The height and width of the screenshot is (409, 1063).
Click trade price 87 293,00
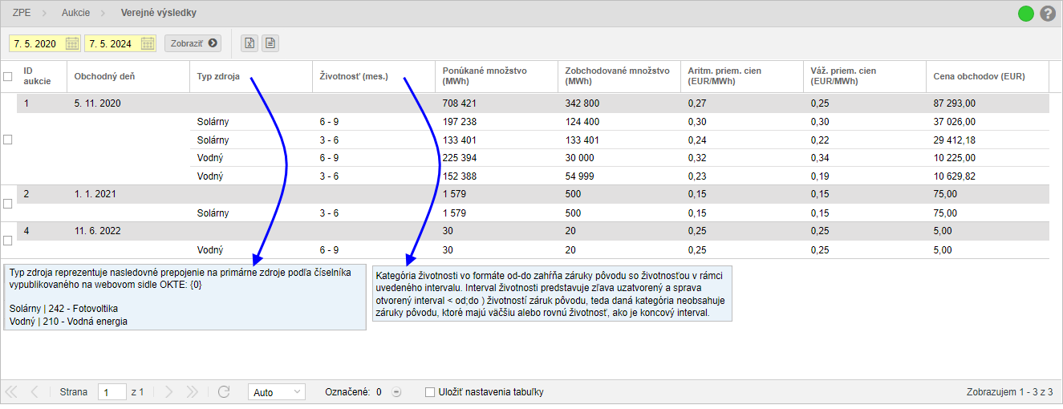coord(955,103)
